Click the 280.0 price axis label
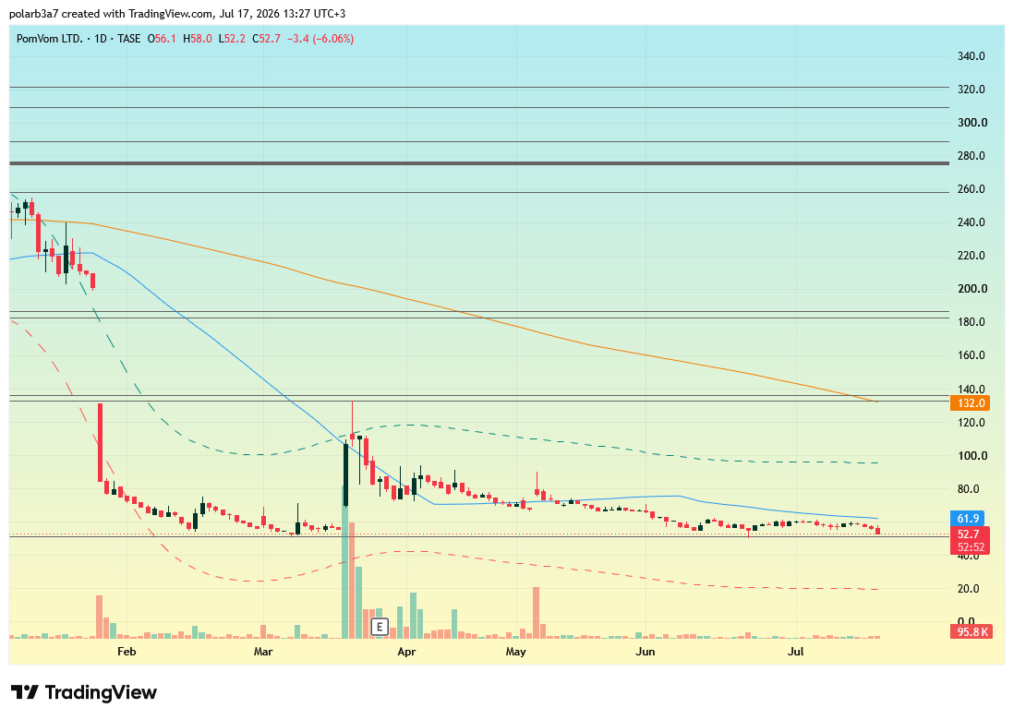 tap(972, 156)
